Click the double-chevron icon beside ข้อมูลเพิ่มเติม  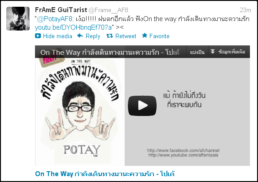213,52
